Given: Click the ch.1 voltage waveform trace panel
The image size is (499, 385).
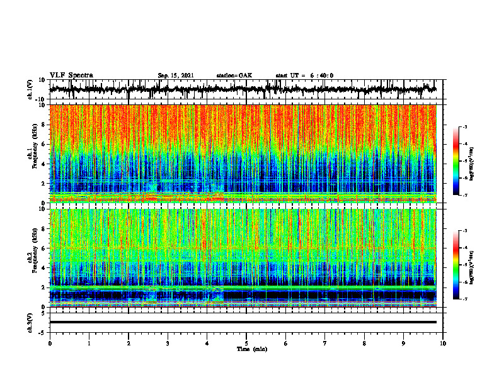Looking at the screenshot, I should tap(246, 89).
